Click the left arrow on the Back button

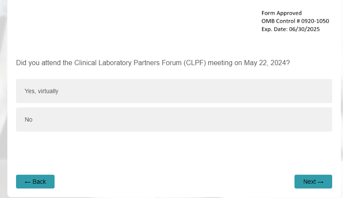click(27, 182)
